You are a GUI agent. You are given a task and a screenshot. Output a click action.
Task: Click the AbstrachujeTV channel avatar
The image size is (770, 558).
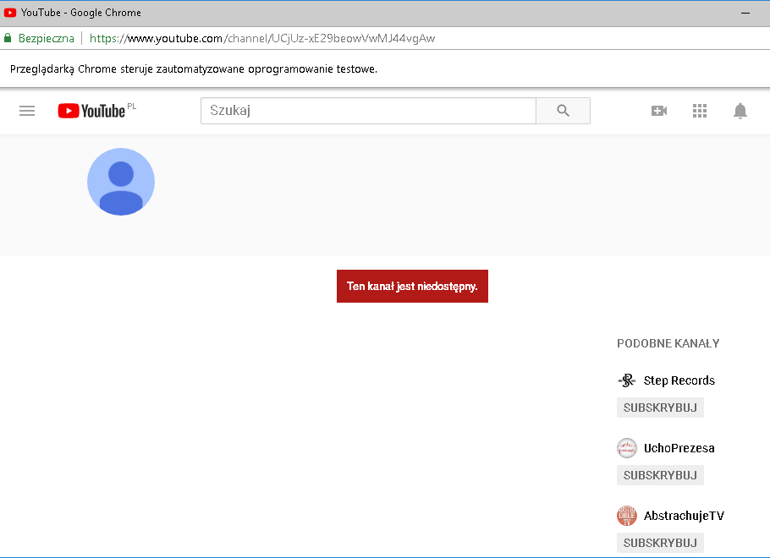[627, 516]
